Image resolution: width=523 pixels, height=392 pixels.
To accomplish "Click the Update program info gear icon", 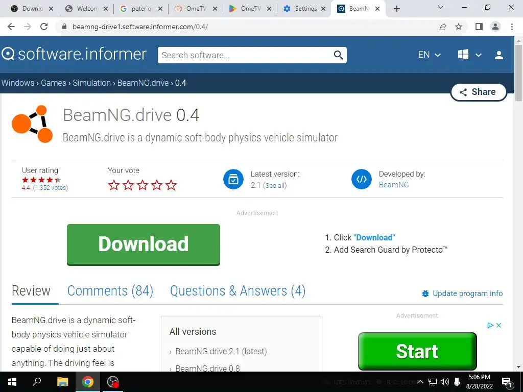I will pyautogui.click(x=425, y=293).
